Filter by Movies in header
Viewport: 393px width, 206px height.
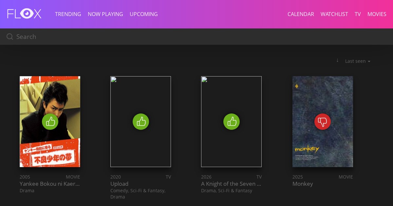[x=377, y=14]
